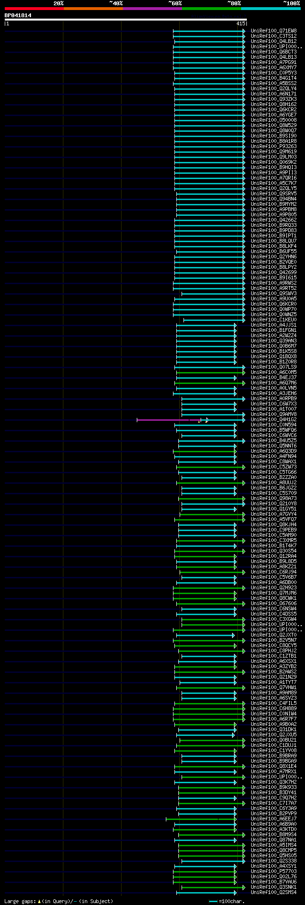Click the cyan alignment bar of UniRef100_Q2JXU5
Screen dimensions: 305x905
pos(205,735)
